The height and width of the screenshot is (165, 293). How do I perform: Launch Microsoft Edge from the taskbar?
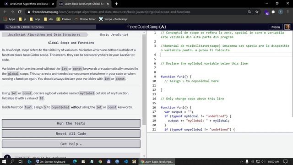pyautogui.click(x=75, y=162)
